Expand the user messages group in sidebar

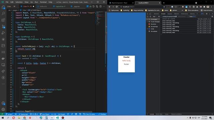coord(147,22)
